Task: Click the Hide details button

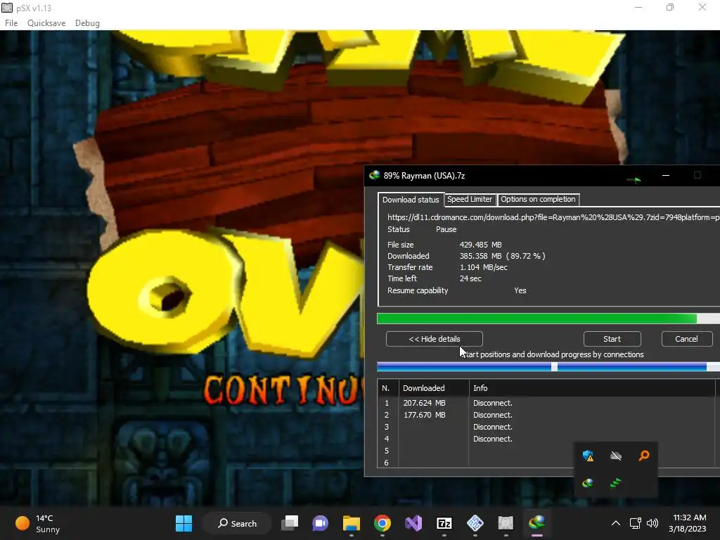Action: tap(435, 339)
